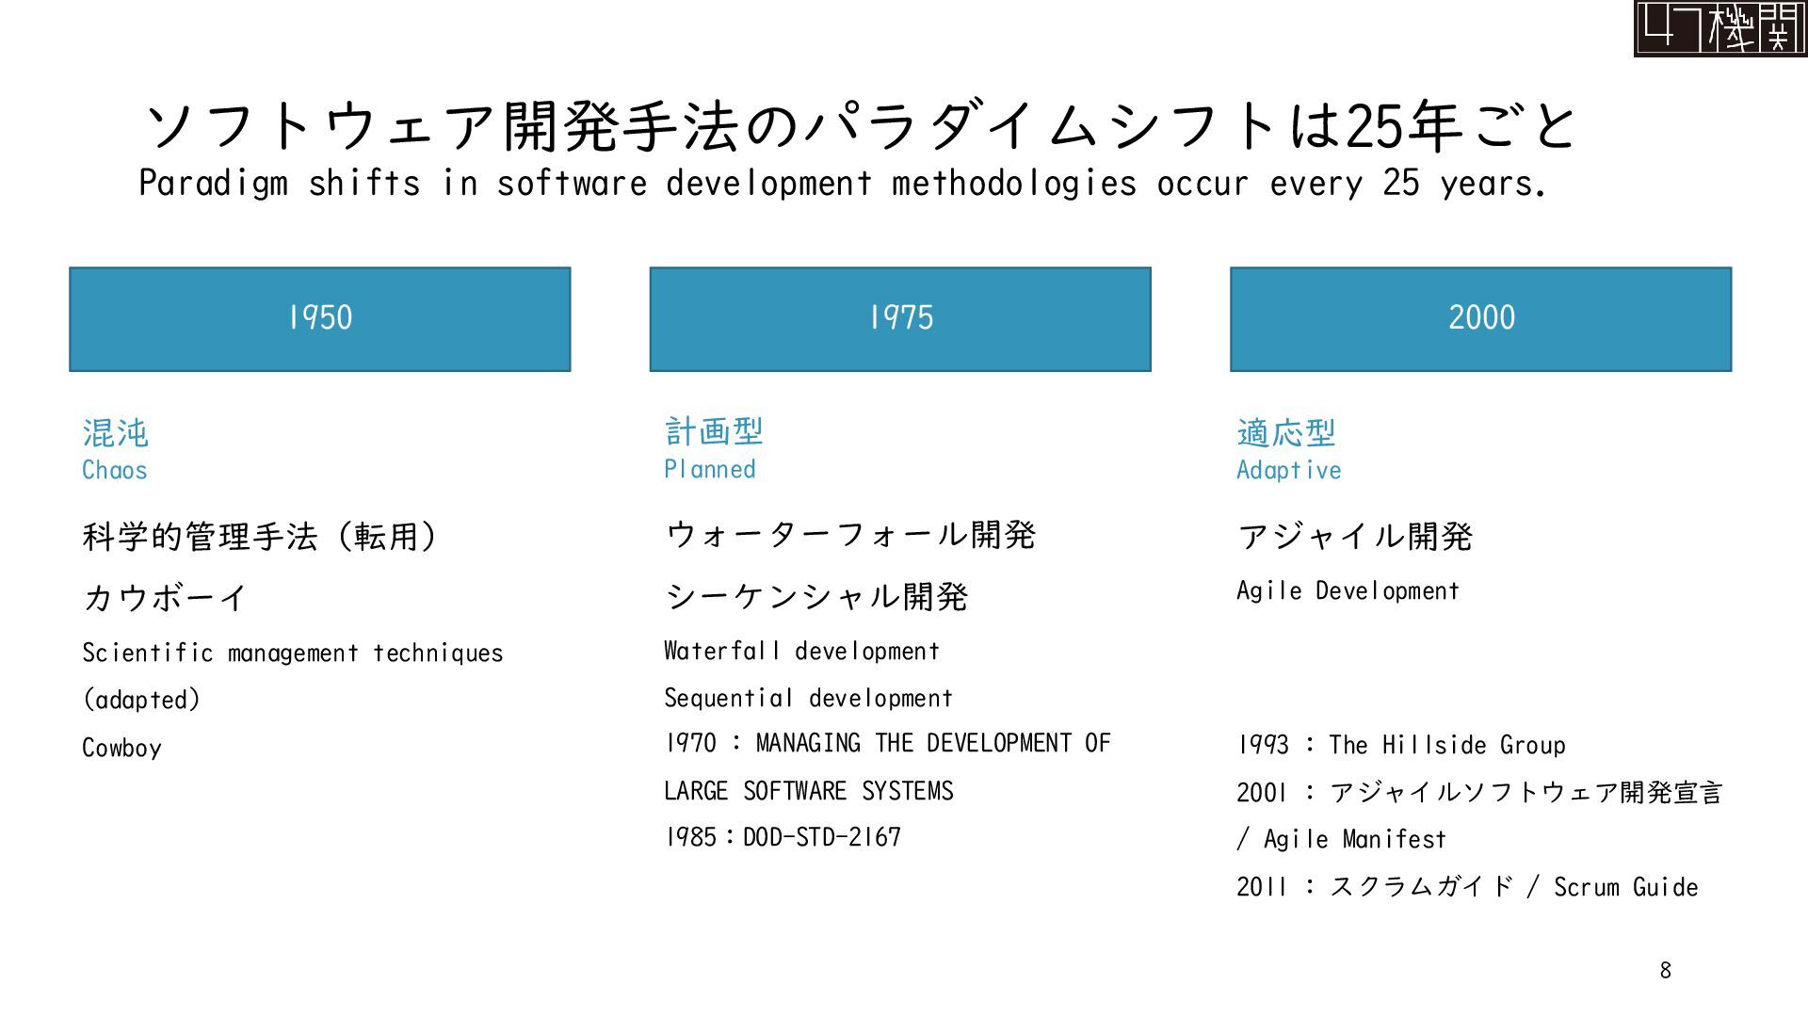The width and height of the screenshot is (1808, 1017).
Task: Click '/ Agile Manifest' line
Action: click(1341, 839)
